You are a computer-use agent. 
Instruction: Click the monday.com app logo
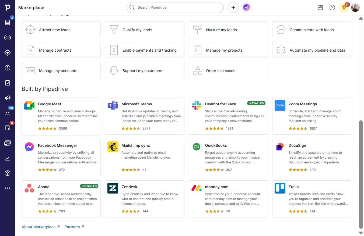pos(197,188)
